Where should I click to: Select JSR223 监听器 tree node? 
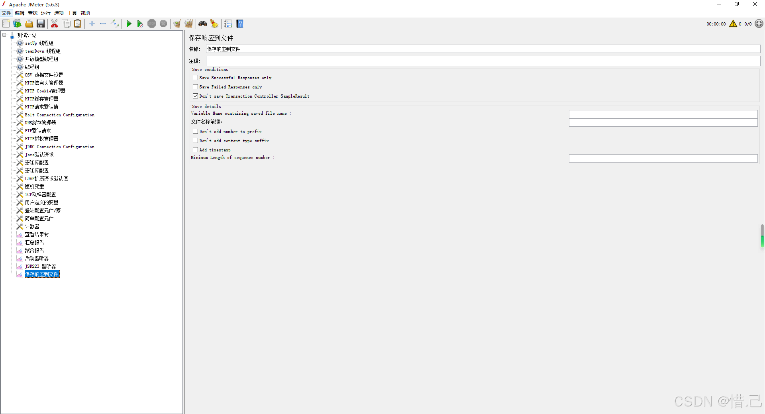point(40,266)
